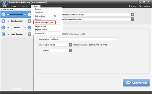The height and width of the screenshot is (94, 152).
Task: Close the AnyMP4 window
Action: [x=148, y=2]
